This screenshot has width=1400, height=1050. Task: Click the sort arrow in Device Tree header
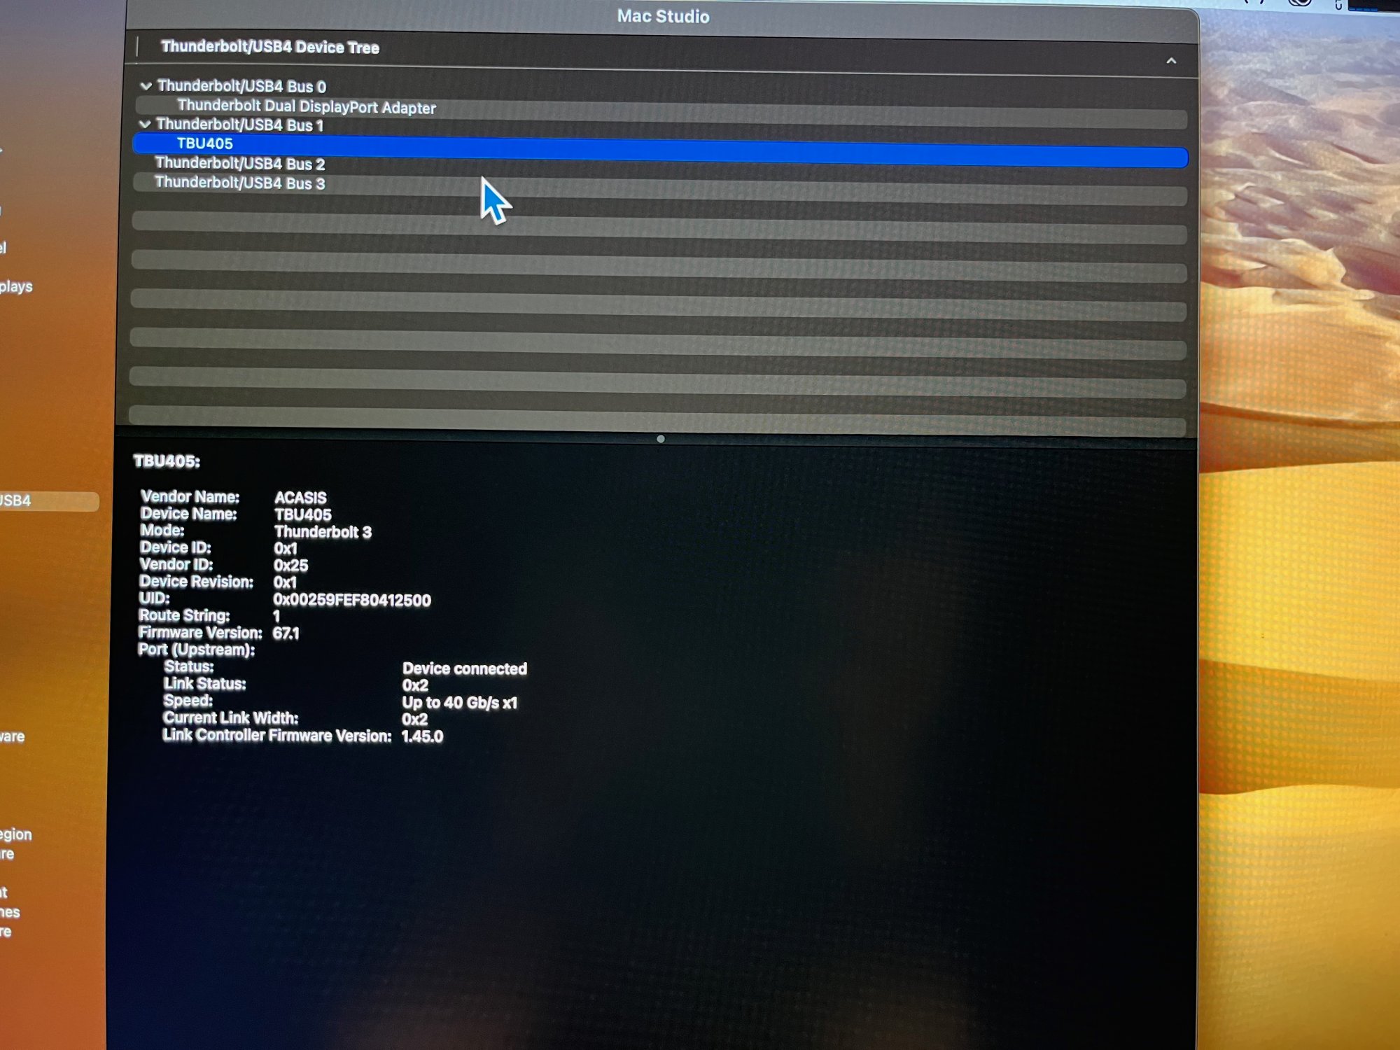point(1171,61)
